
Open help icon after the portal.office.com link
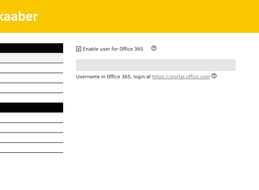214,76
